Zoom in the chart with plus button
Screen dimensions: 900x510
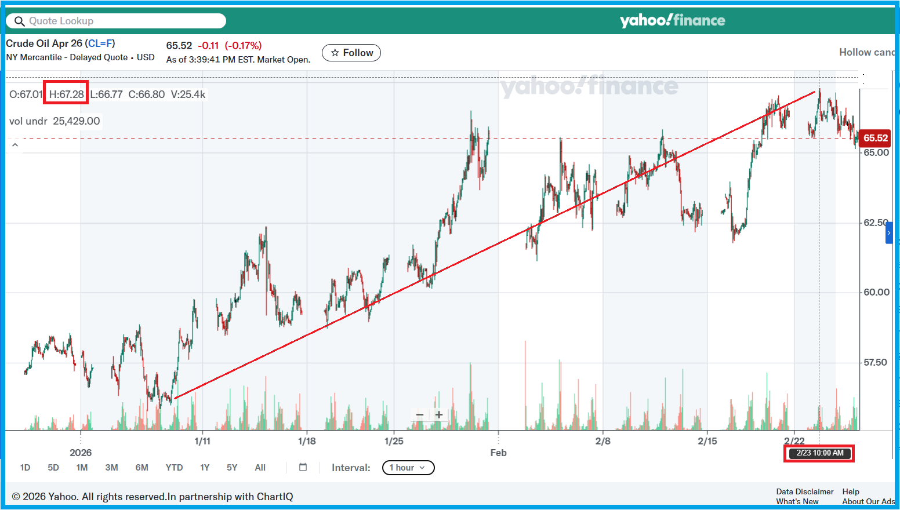439,414
